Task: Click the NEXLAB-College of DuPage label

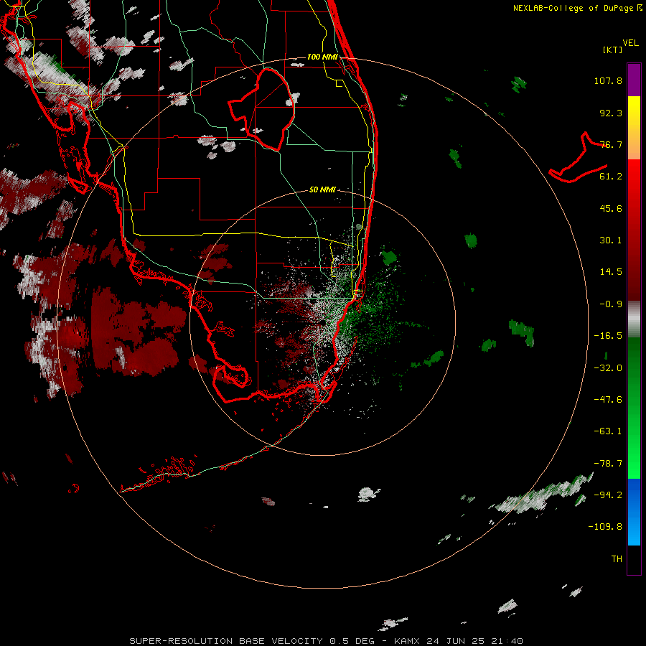Action: (x=577, y=8)
